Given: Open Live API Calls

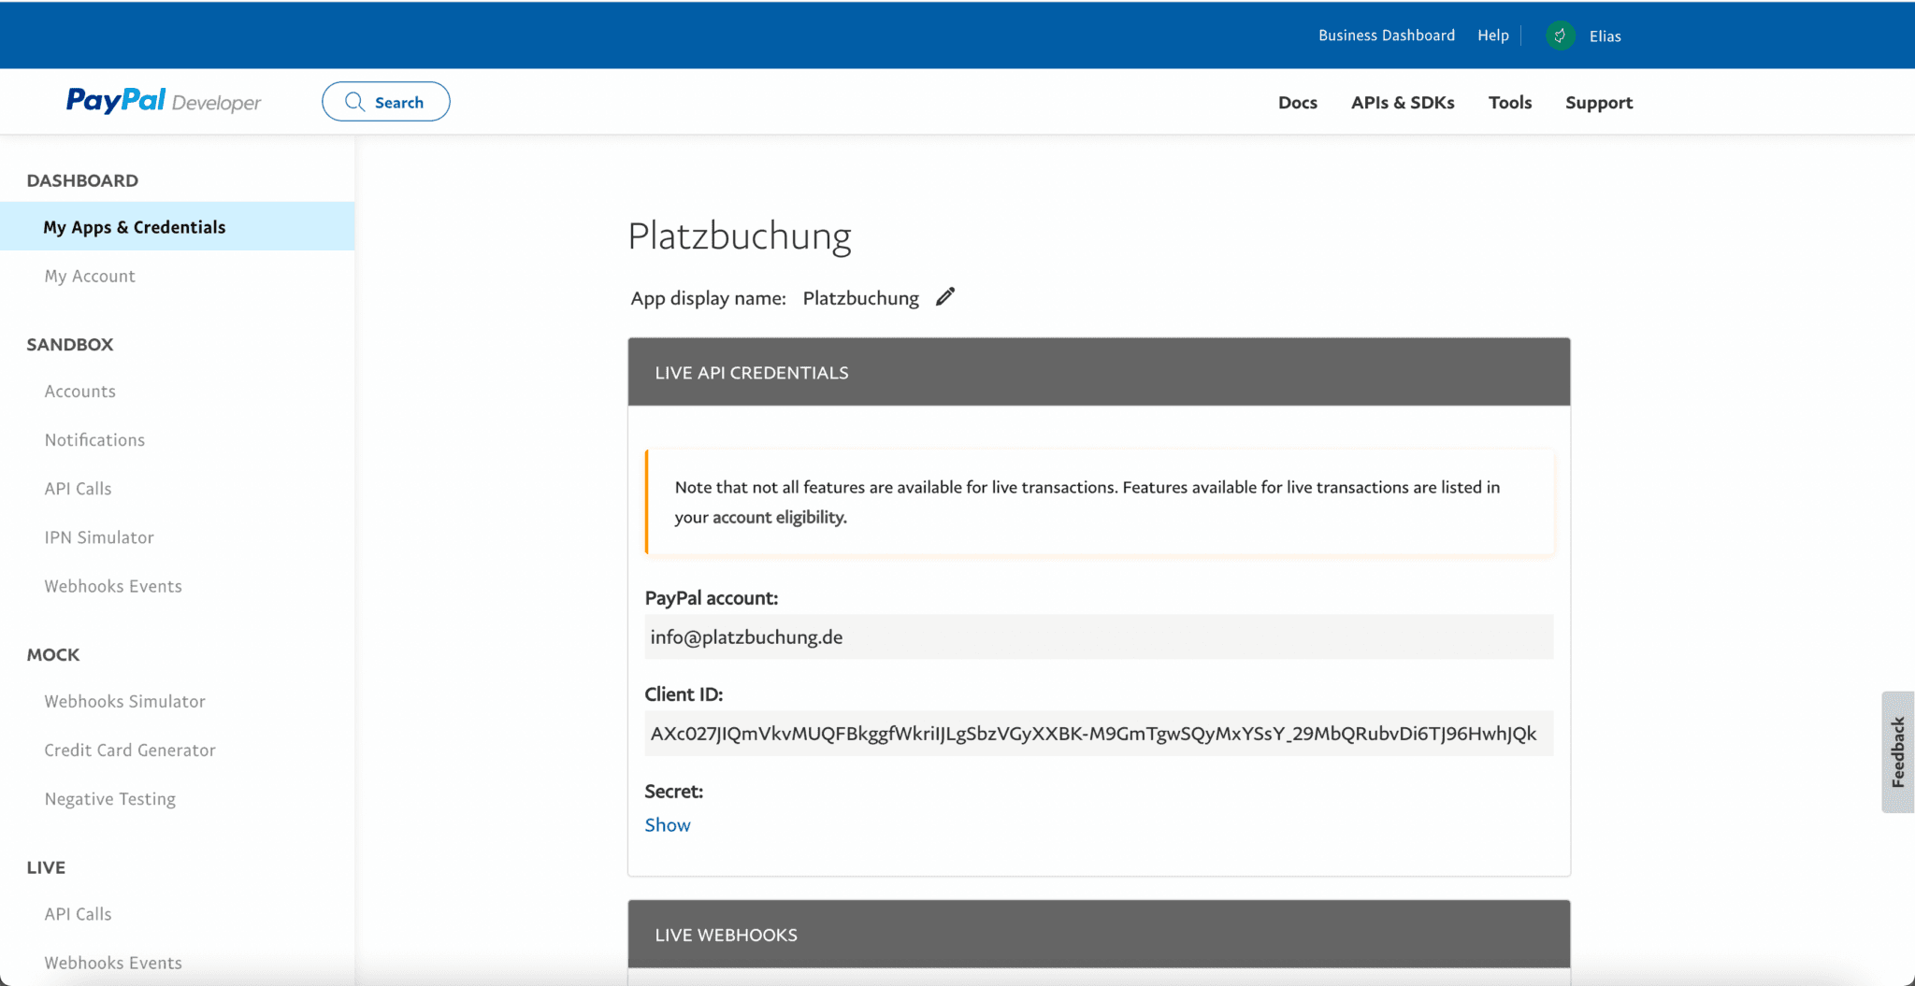Looking at the screenshot, I should click(x=78, y=914).
